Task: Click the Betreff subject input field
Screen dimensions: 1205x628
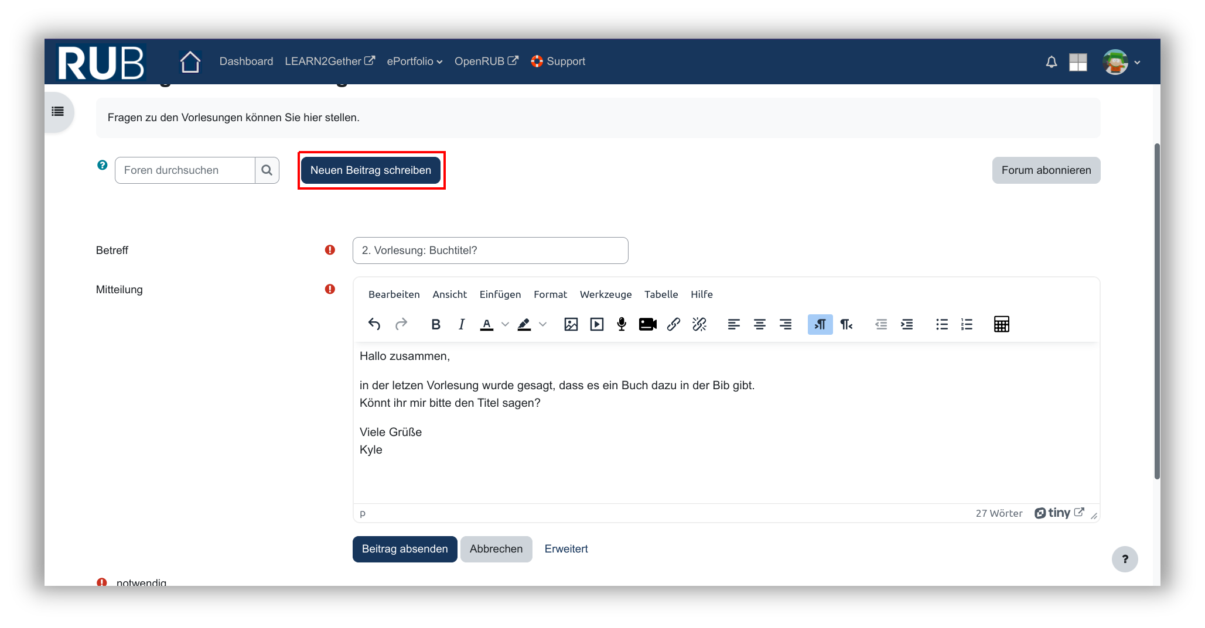Action: coord(490,250)
